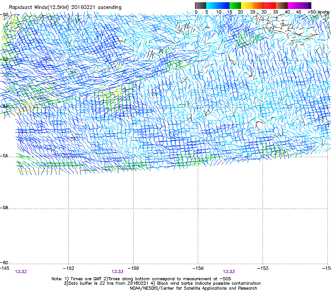Screen dimensions: 331x291
Task: Click the magenta 40-45 knots legend swatch
Action: [293, 5]
